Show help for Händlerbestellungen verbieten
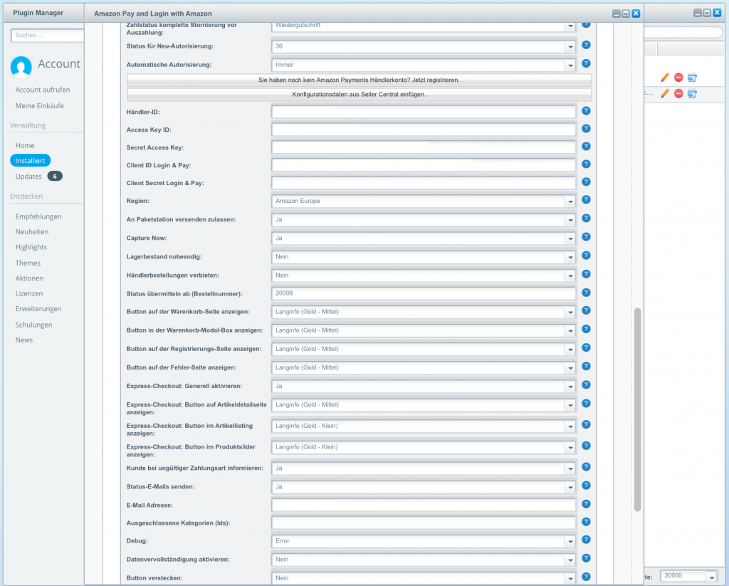Image resolution: width=729 pixels, height=586 pixels. [x=586, y=274]
